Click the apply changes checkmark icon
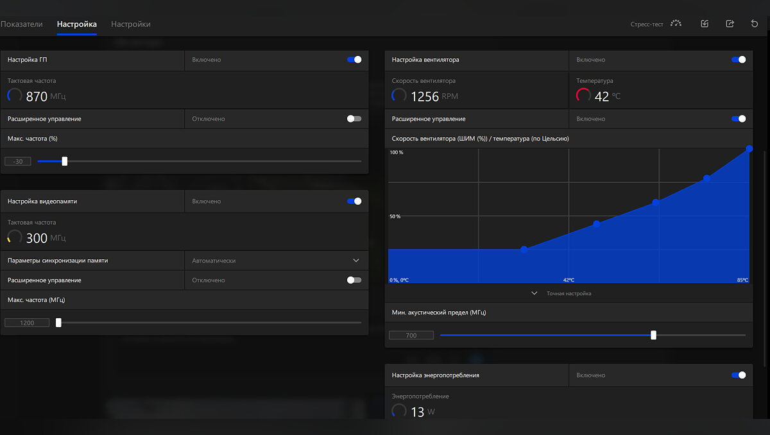This screenshot has width=770, height=435. coord(705,24)
